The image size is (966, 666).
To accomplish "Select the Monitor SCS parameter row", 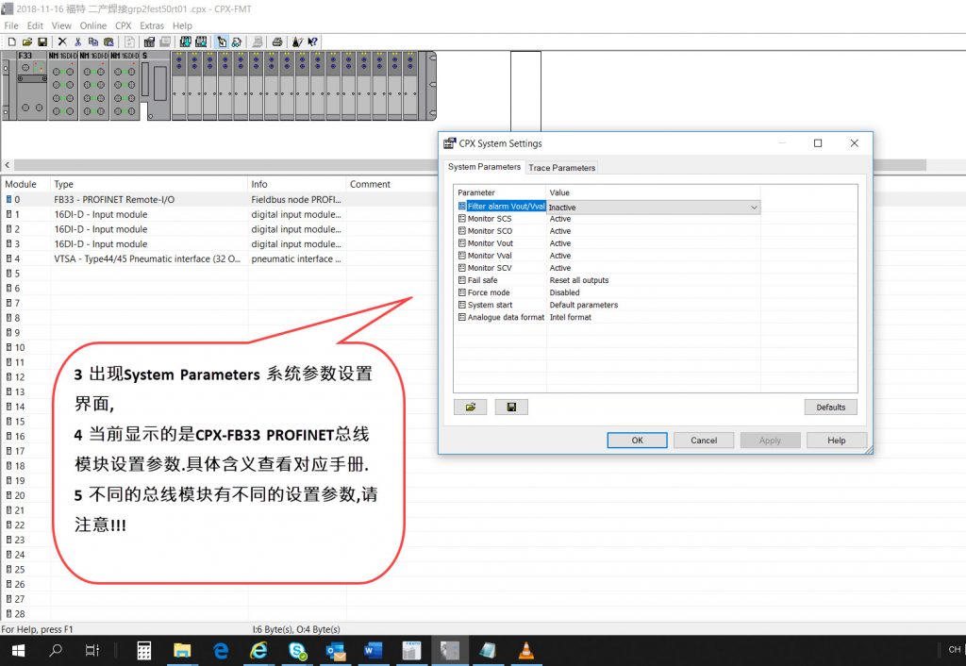I will click(x=608, y=219).
